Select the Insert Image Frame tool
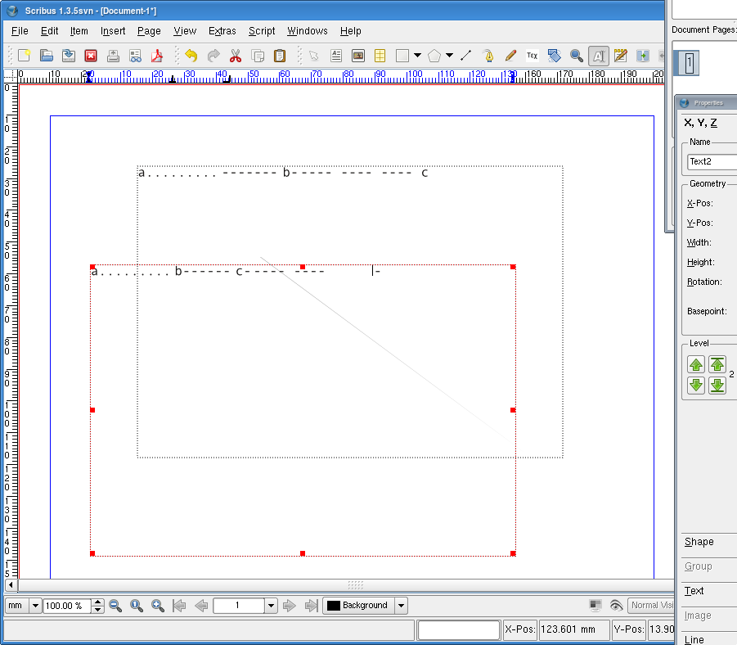Image resolution: width=737 pixels, height=645 pixels. click(357, 56)
